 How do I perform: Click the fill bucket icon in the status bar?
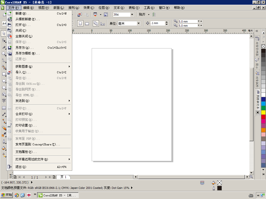point(214,183)
